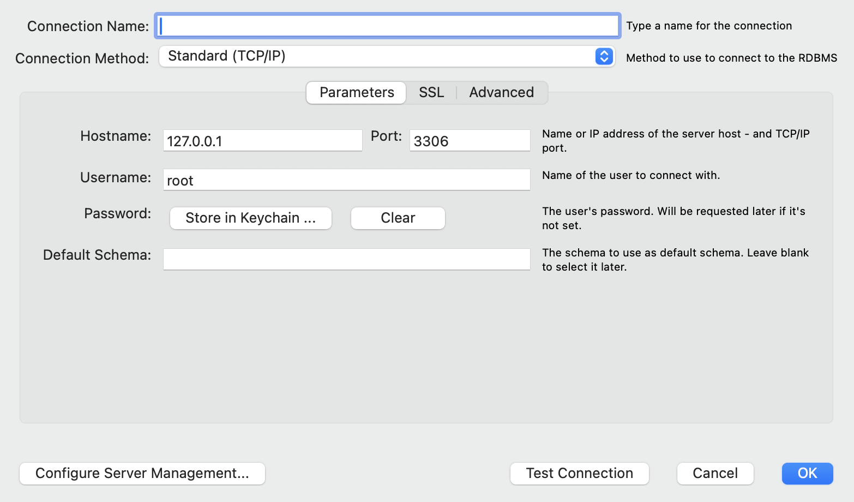Viewport: 854px width, 502px height.
Task: Switch to the Parameters tab
Action: (x=357, y=92)
